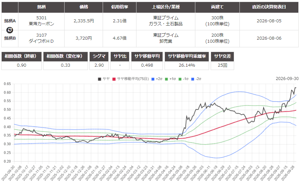Screen dimensions: 300x182
Task: Click 東証プライム 卸売業 cell
Action: coord(166,38)
